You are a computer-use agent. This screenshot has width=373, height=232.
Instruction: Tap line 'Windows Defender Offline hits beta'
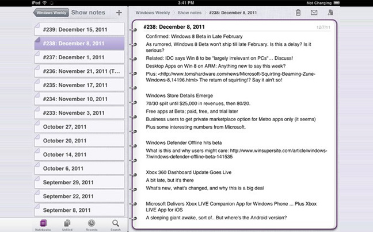pyautogui.click(x=184, y=143)
